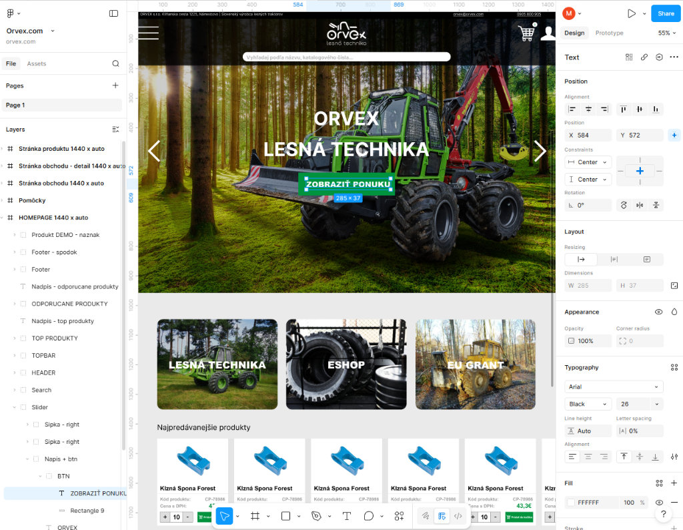Select the TOP PRODUKTY layer

(55, 338)
